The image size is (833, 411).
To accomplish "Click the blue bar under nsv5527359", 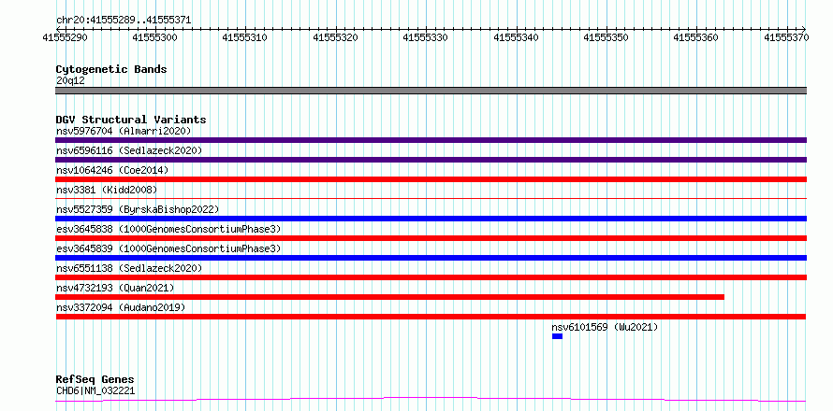I will [431, 219].
